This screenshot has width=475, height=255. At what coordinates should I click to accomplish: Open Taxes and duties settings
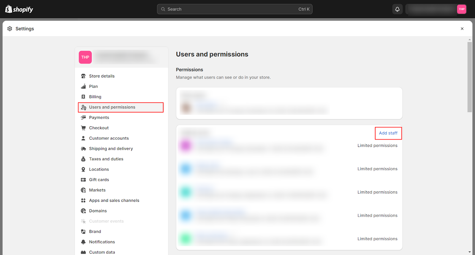coord(121,159)
